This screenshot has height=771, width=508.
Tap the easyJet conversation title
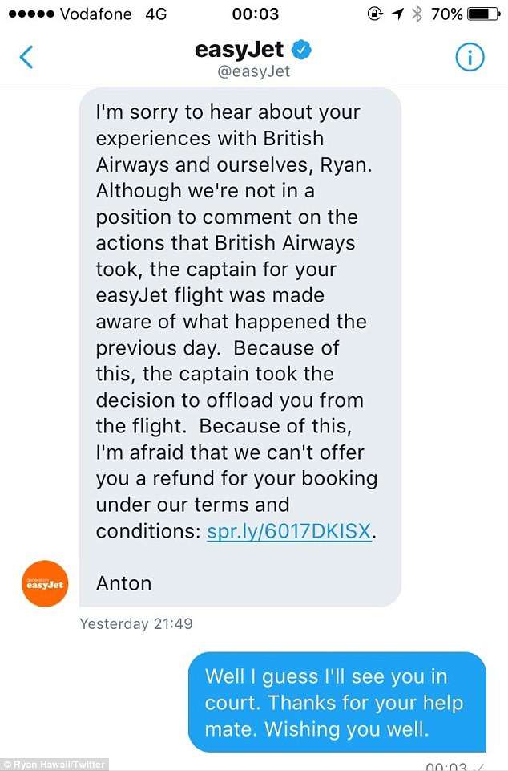241,50
